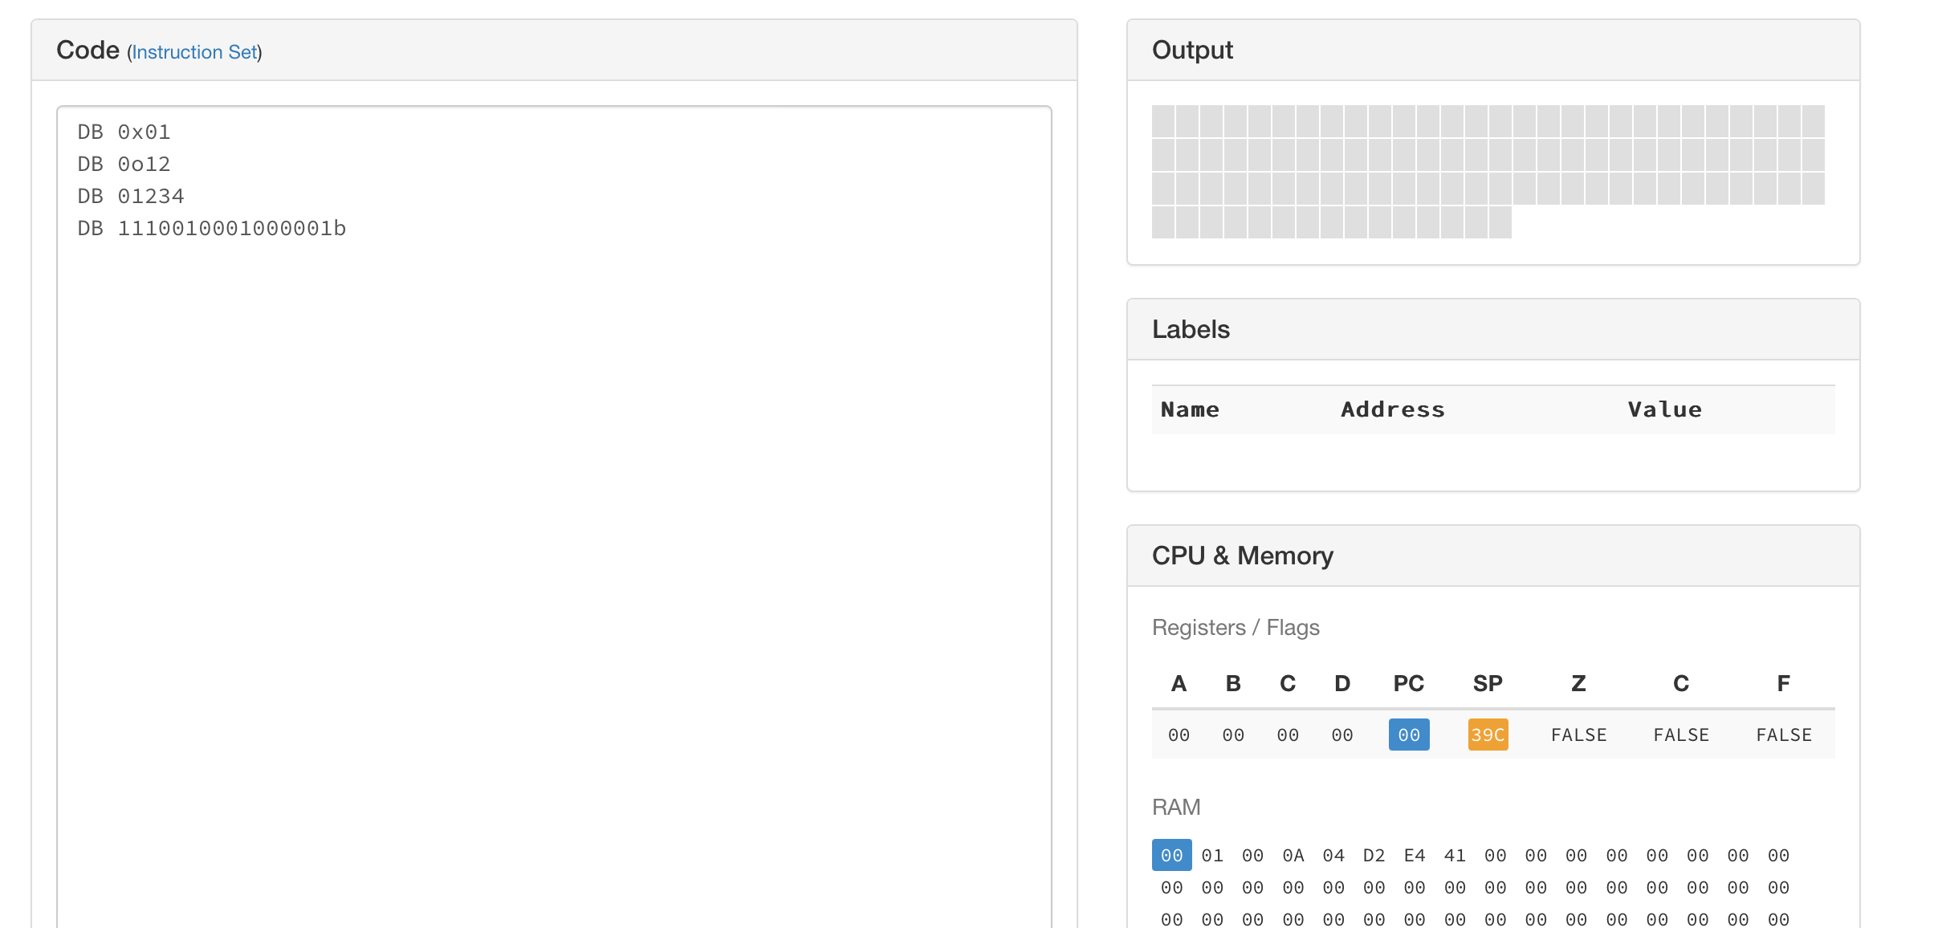Click the Registers / Flags subheading
Viewport: 1942px width, 928px height.
tap(1236, 627)
